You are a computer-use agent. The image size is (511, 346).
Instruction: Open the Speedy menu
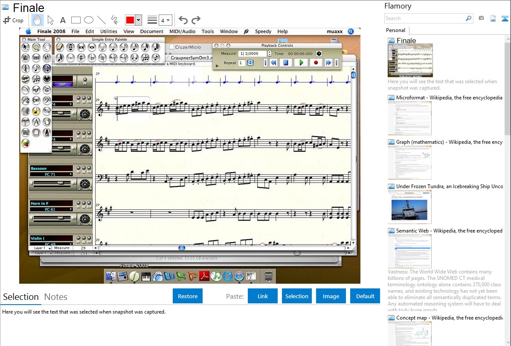tap(263, 31)
